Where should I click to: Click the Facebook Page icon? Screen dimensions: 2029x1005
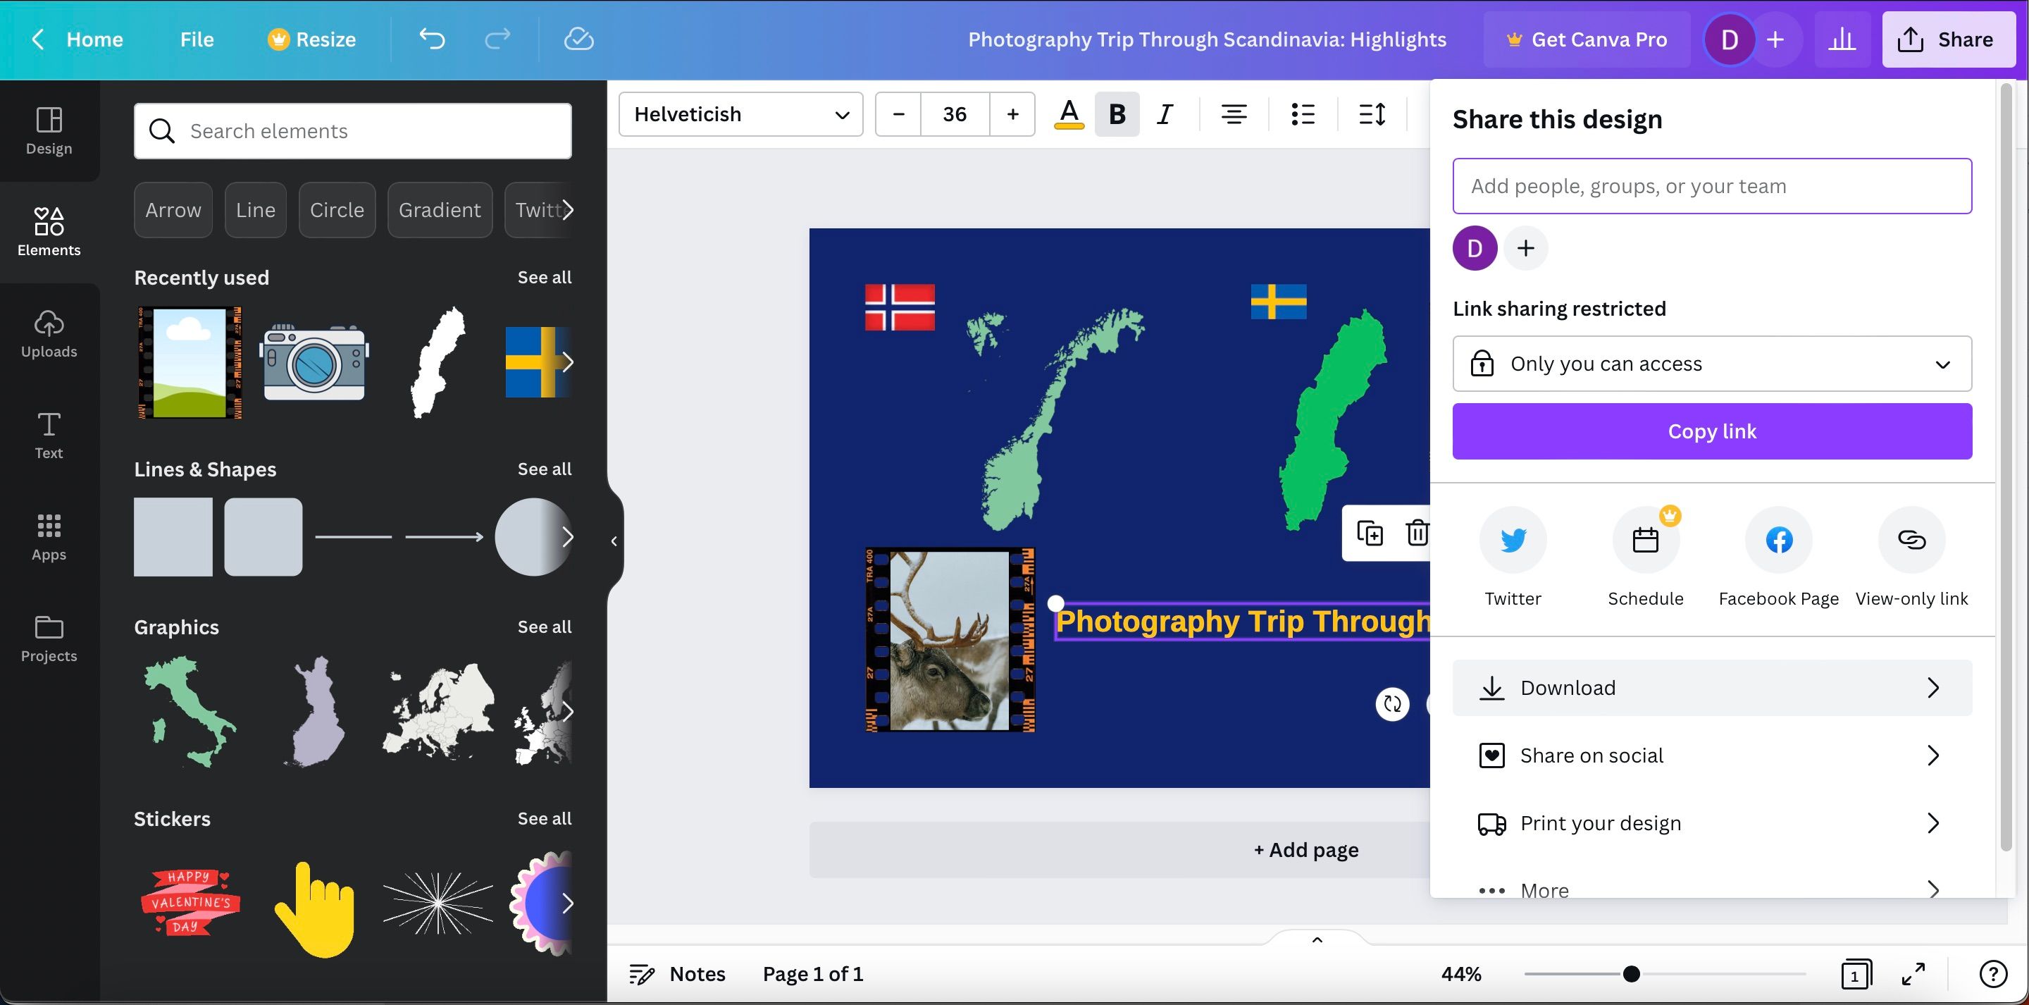[1778, 540]
